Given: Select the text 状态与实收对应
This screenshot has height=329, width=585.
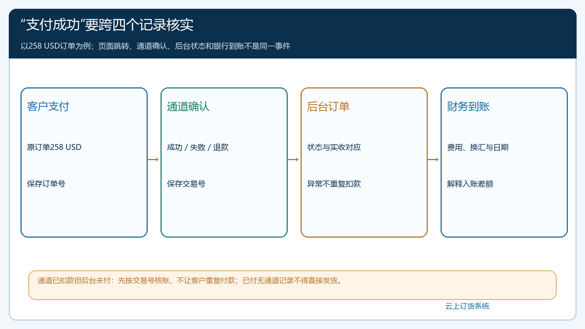Looking at the screenshot, I should (334, 147).
